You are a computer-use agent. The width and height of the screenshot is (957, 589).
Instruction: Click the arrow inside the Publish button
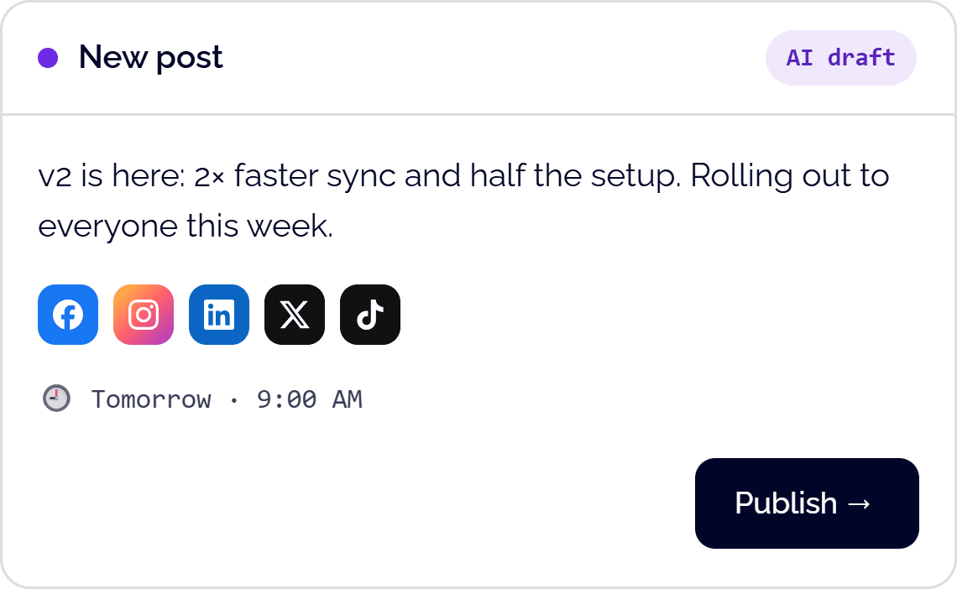coord(859,503)
